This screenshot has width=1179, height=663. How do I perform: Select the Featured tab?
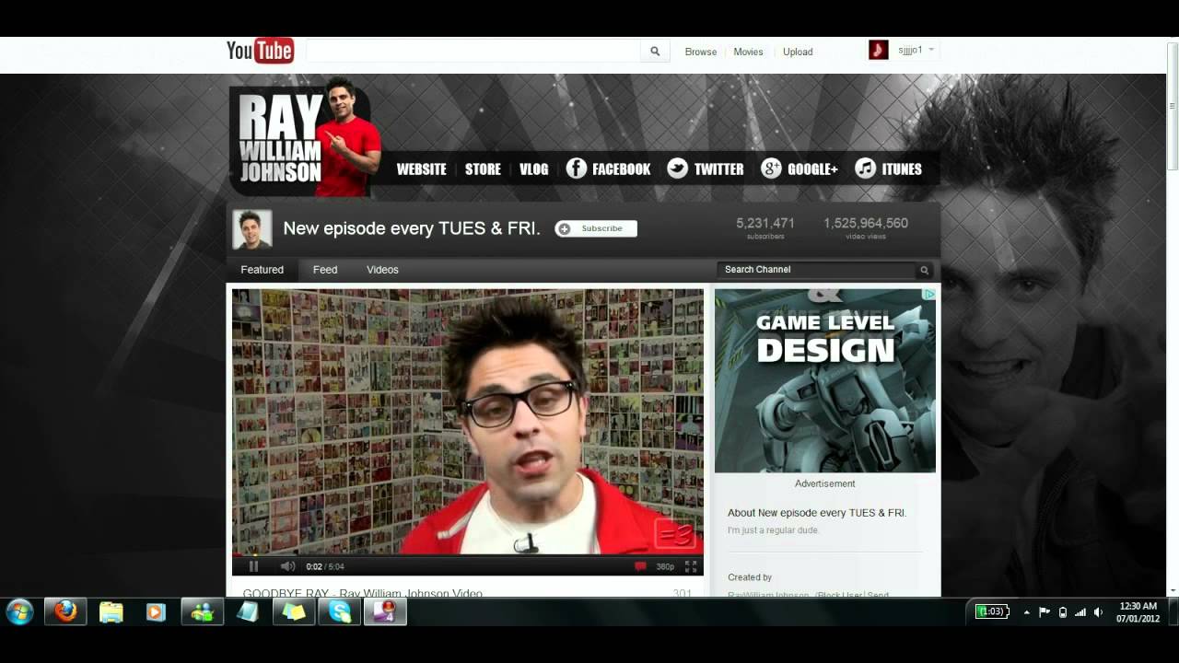point(262,270)
